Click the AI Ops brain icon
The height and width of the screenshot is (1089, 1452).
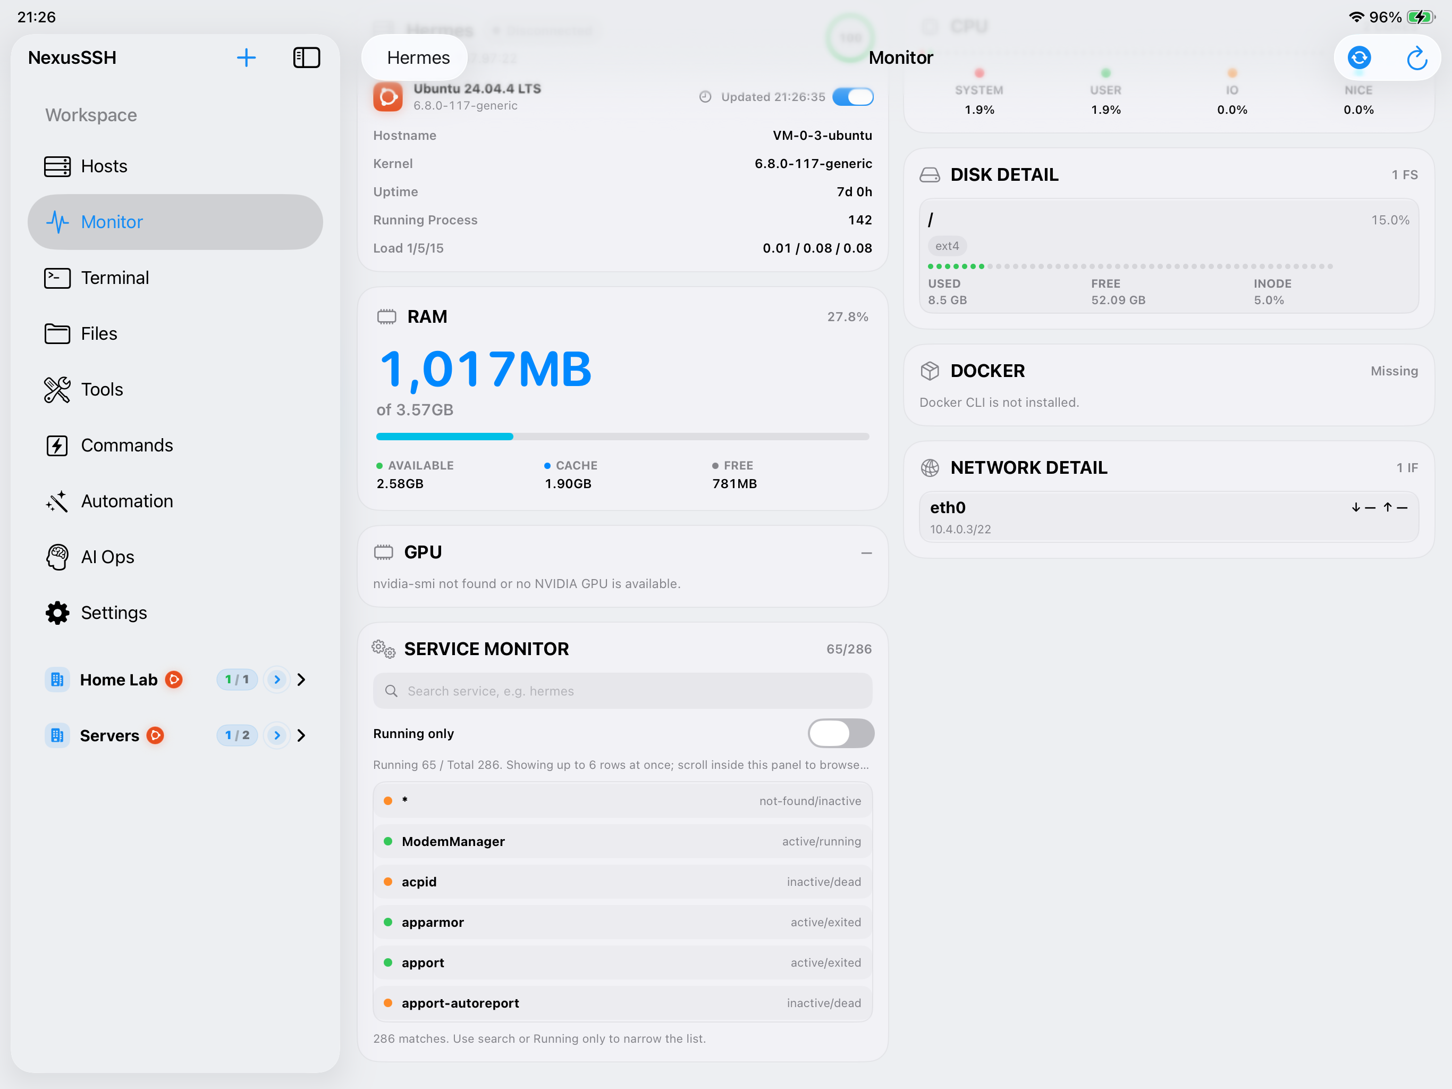[x=57, y=557]
